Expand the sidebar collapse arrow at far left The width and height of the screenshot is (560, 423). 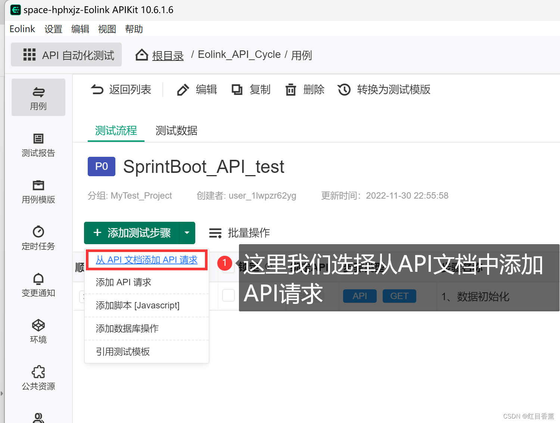pos(2,393)
